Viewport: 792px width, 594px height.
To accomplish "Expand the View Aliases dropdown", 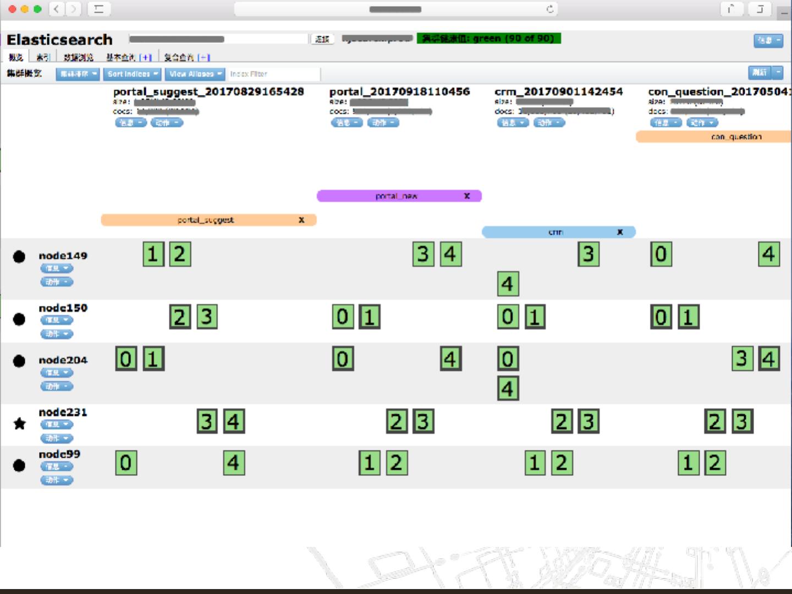I will pos(195,74).
